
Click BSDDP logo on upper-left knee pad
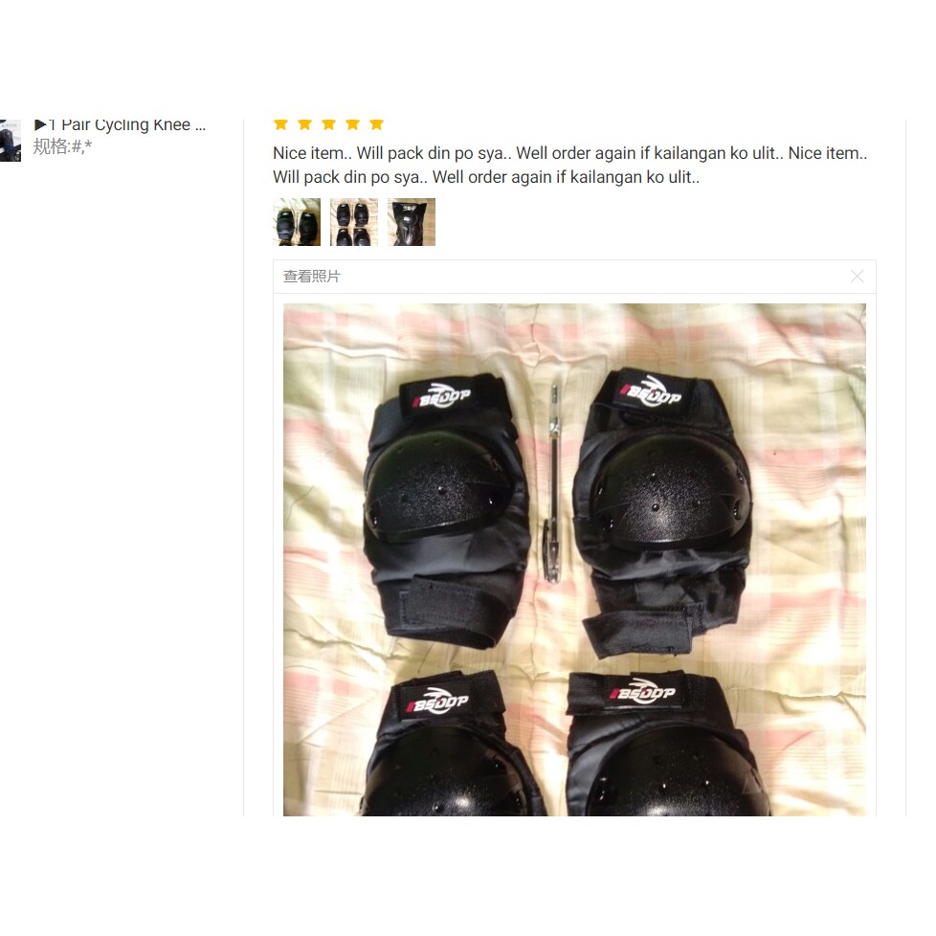tap(443, 396)
